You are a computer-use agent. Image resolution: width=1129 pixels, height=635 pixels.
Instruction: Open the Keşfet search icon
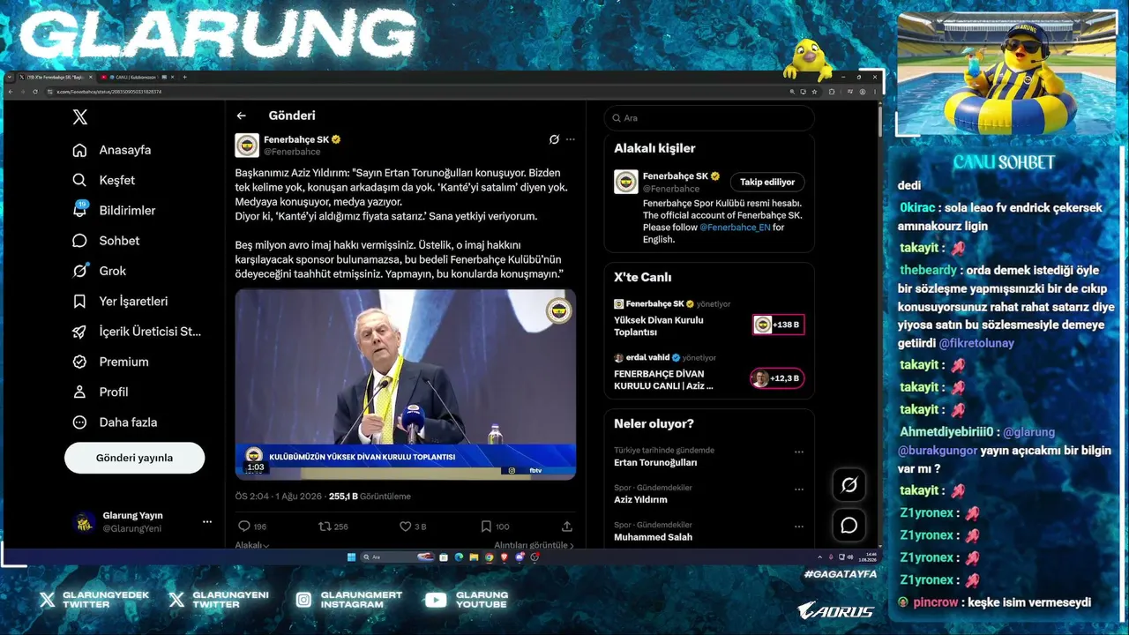(79, 180)
